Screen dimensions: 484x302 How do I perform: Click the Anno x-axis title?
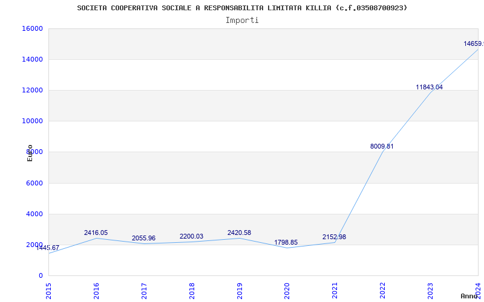point(469,296)
